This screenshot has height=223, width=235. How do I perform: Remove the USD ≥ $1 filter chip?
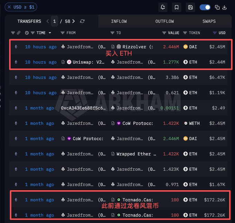9,7
